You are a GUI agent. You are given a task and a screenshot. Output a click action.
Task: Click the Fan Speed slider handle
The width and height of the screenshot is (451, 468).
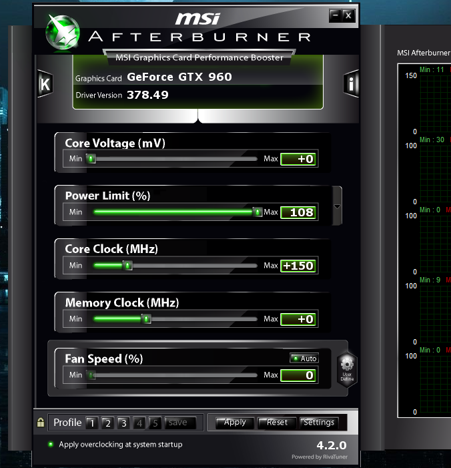coord(91,375)
